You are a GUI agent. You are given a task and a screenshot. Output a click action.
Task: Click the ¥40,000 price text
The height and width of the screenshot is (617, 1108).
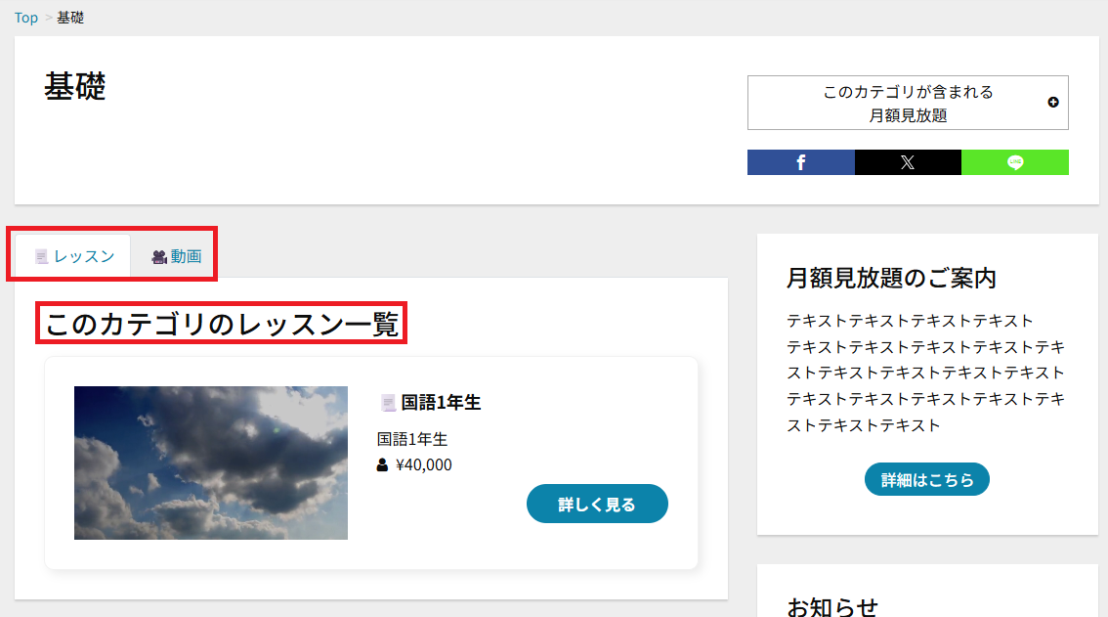(424, 465)
